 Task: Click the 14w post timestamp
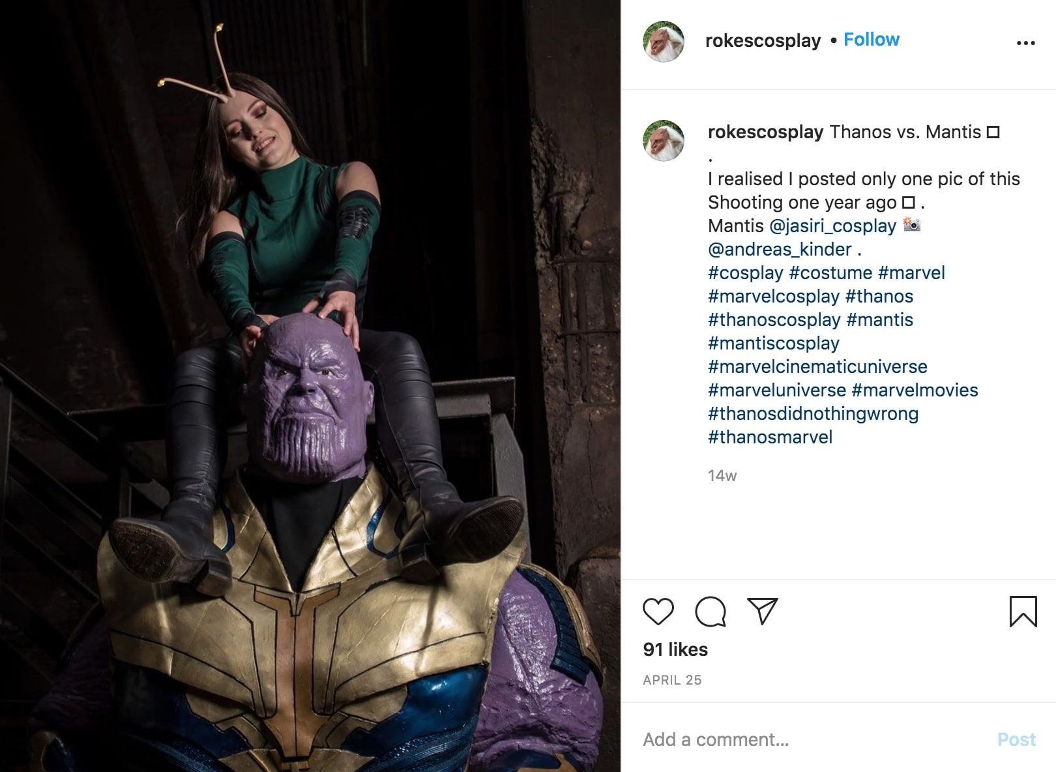(722, 476)
